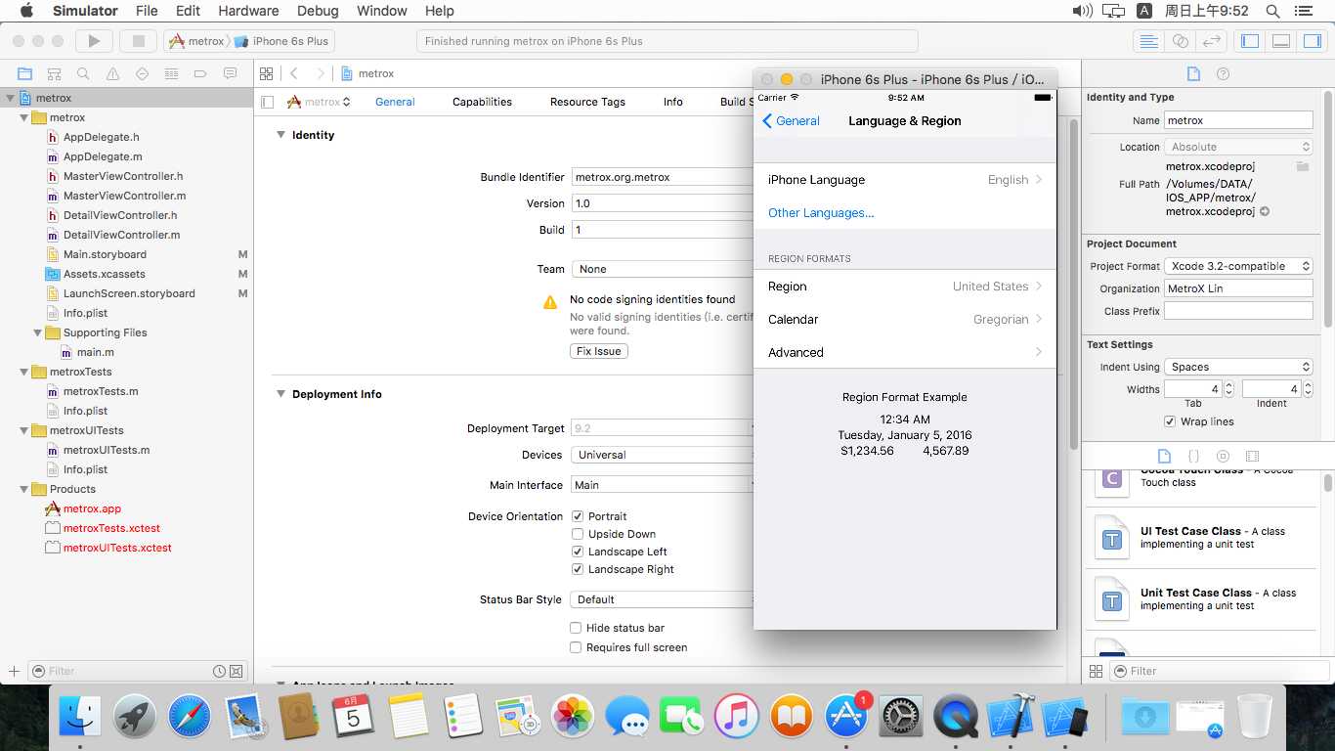Run the project with the Play button
The width and height of the screenshot is (1335, 751).
pyautogui.click(x=94, y=41)
